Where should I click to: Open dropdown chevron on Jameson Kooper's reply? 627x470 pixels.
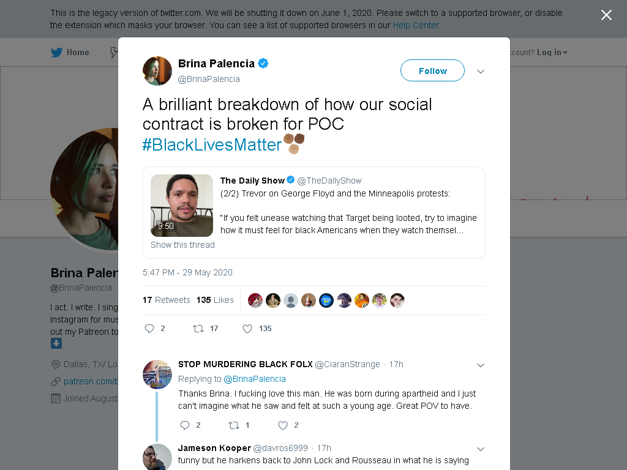(481, 449)
